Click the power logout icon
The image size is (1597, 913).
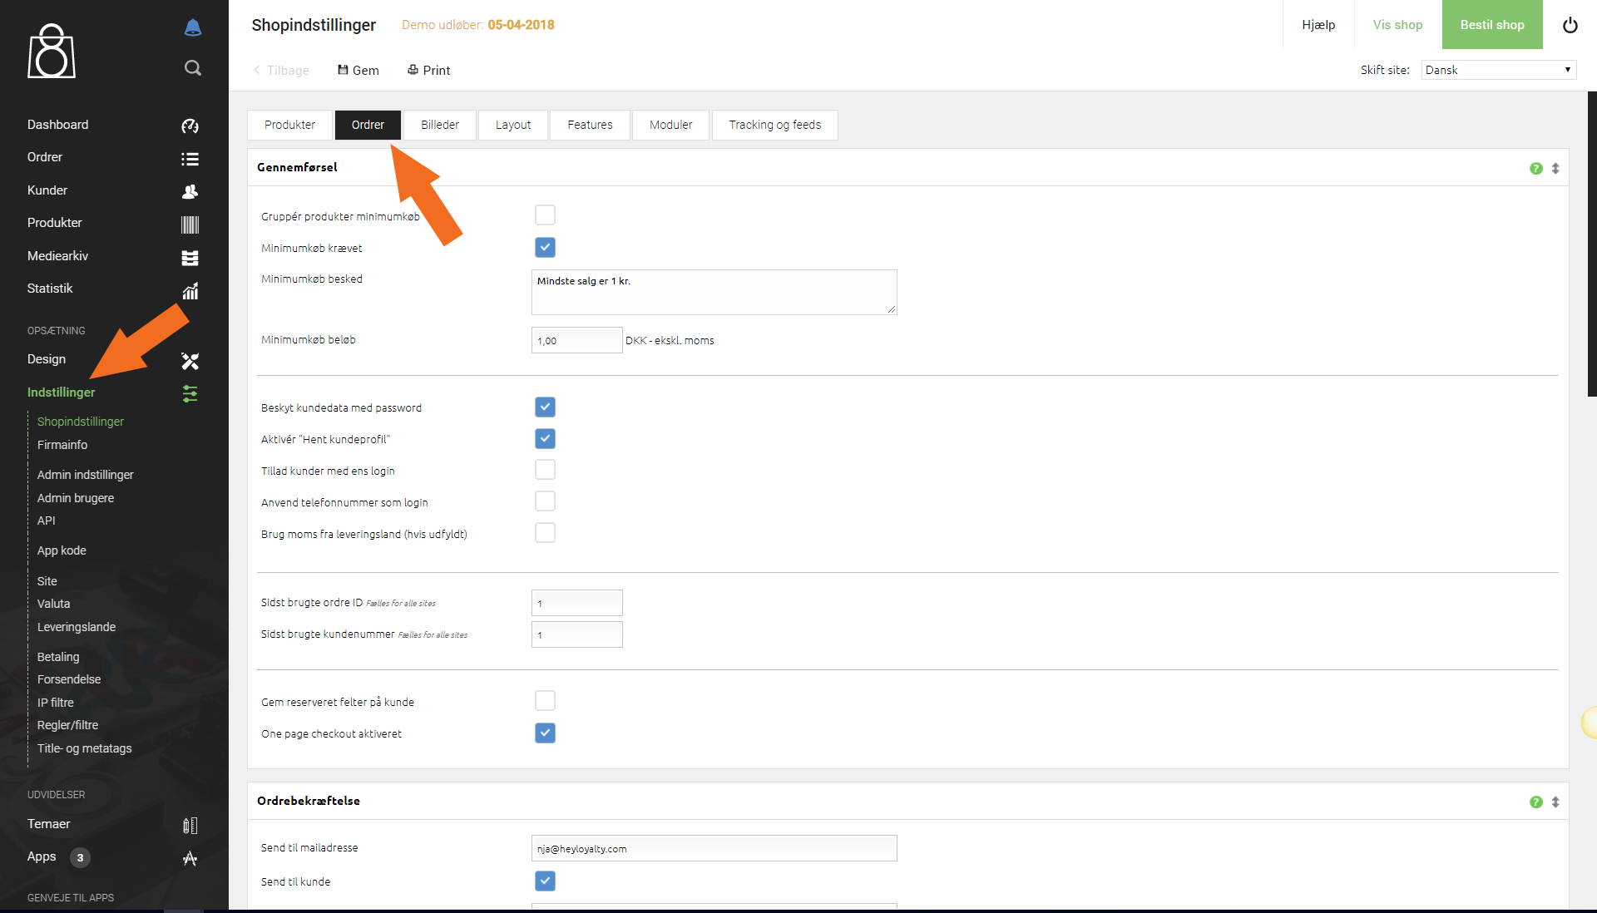click(x=1570, y=25)
